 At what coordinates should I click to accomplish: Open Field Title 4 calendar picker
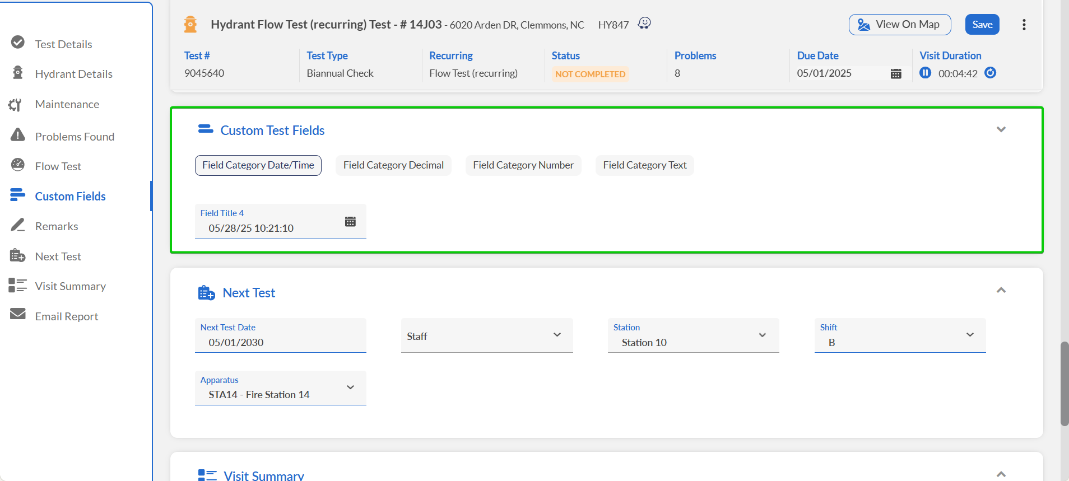350,222
